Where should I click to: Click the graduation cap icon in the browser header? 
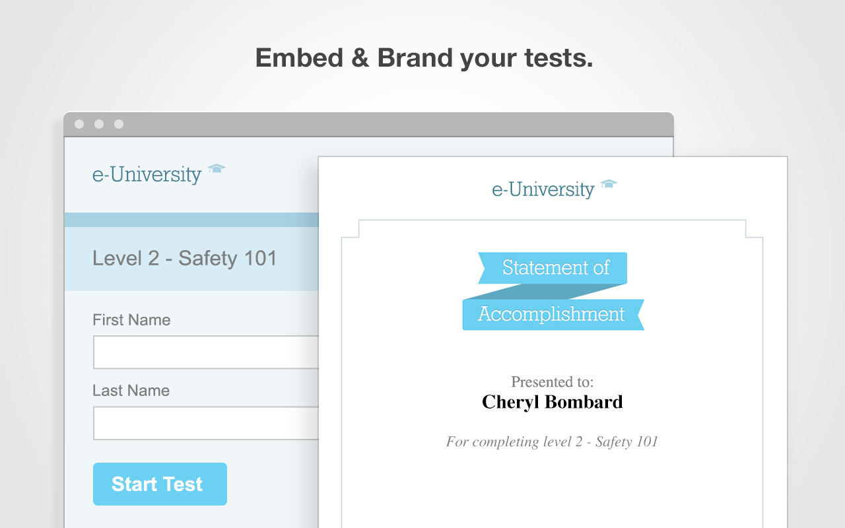[x=217, y=169]
